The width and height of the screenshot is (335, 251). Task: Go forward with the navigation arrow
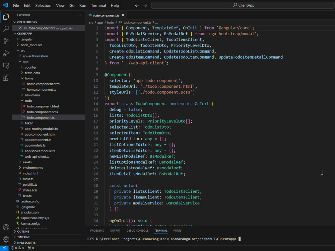pos(145,5)
